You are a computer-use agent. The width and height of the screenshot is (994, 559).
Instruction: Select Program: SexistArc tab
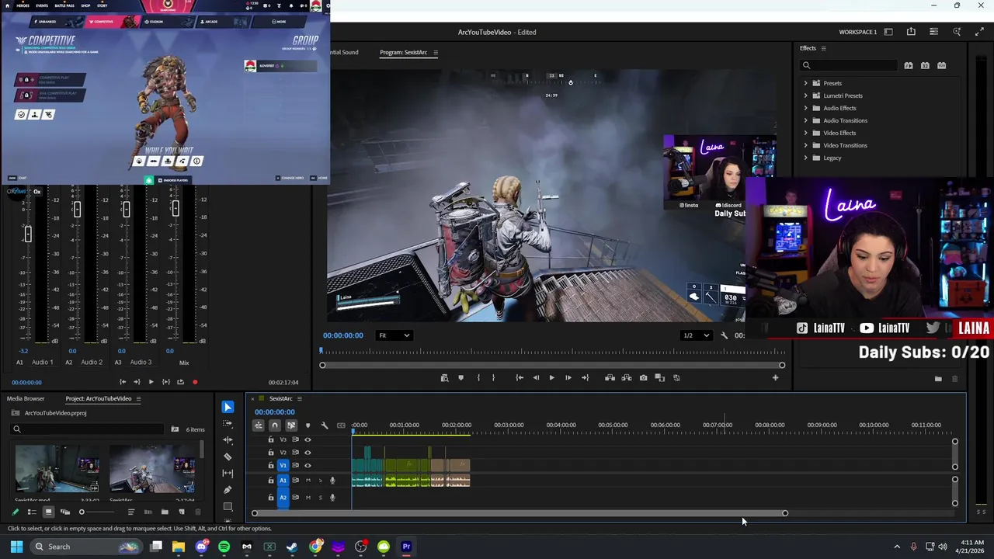point(403,52)
